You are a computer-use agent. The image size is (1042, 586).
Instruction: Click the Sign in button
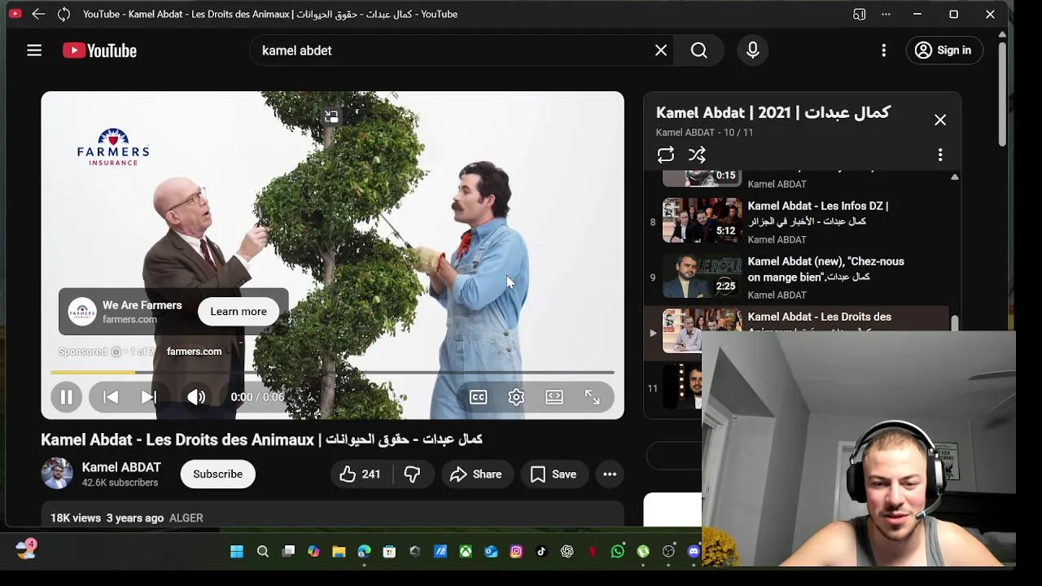pos(944,50)
